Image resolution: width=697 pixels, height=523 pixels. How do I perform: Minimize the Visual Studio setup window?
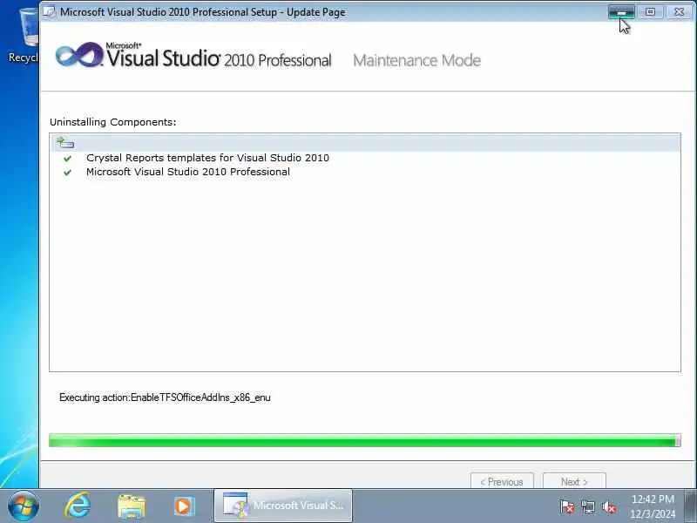[621, 12]
